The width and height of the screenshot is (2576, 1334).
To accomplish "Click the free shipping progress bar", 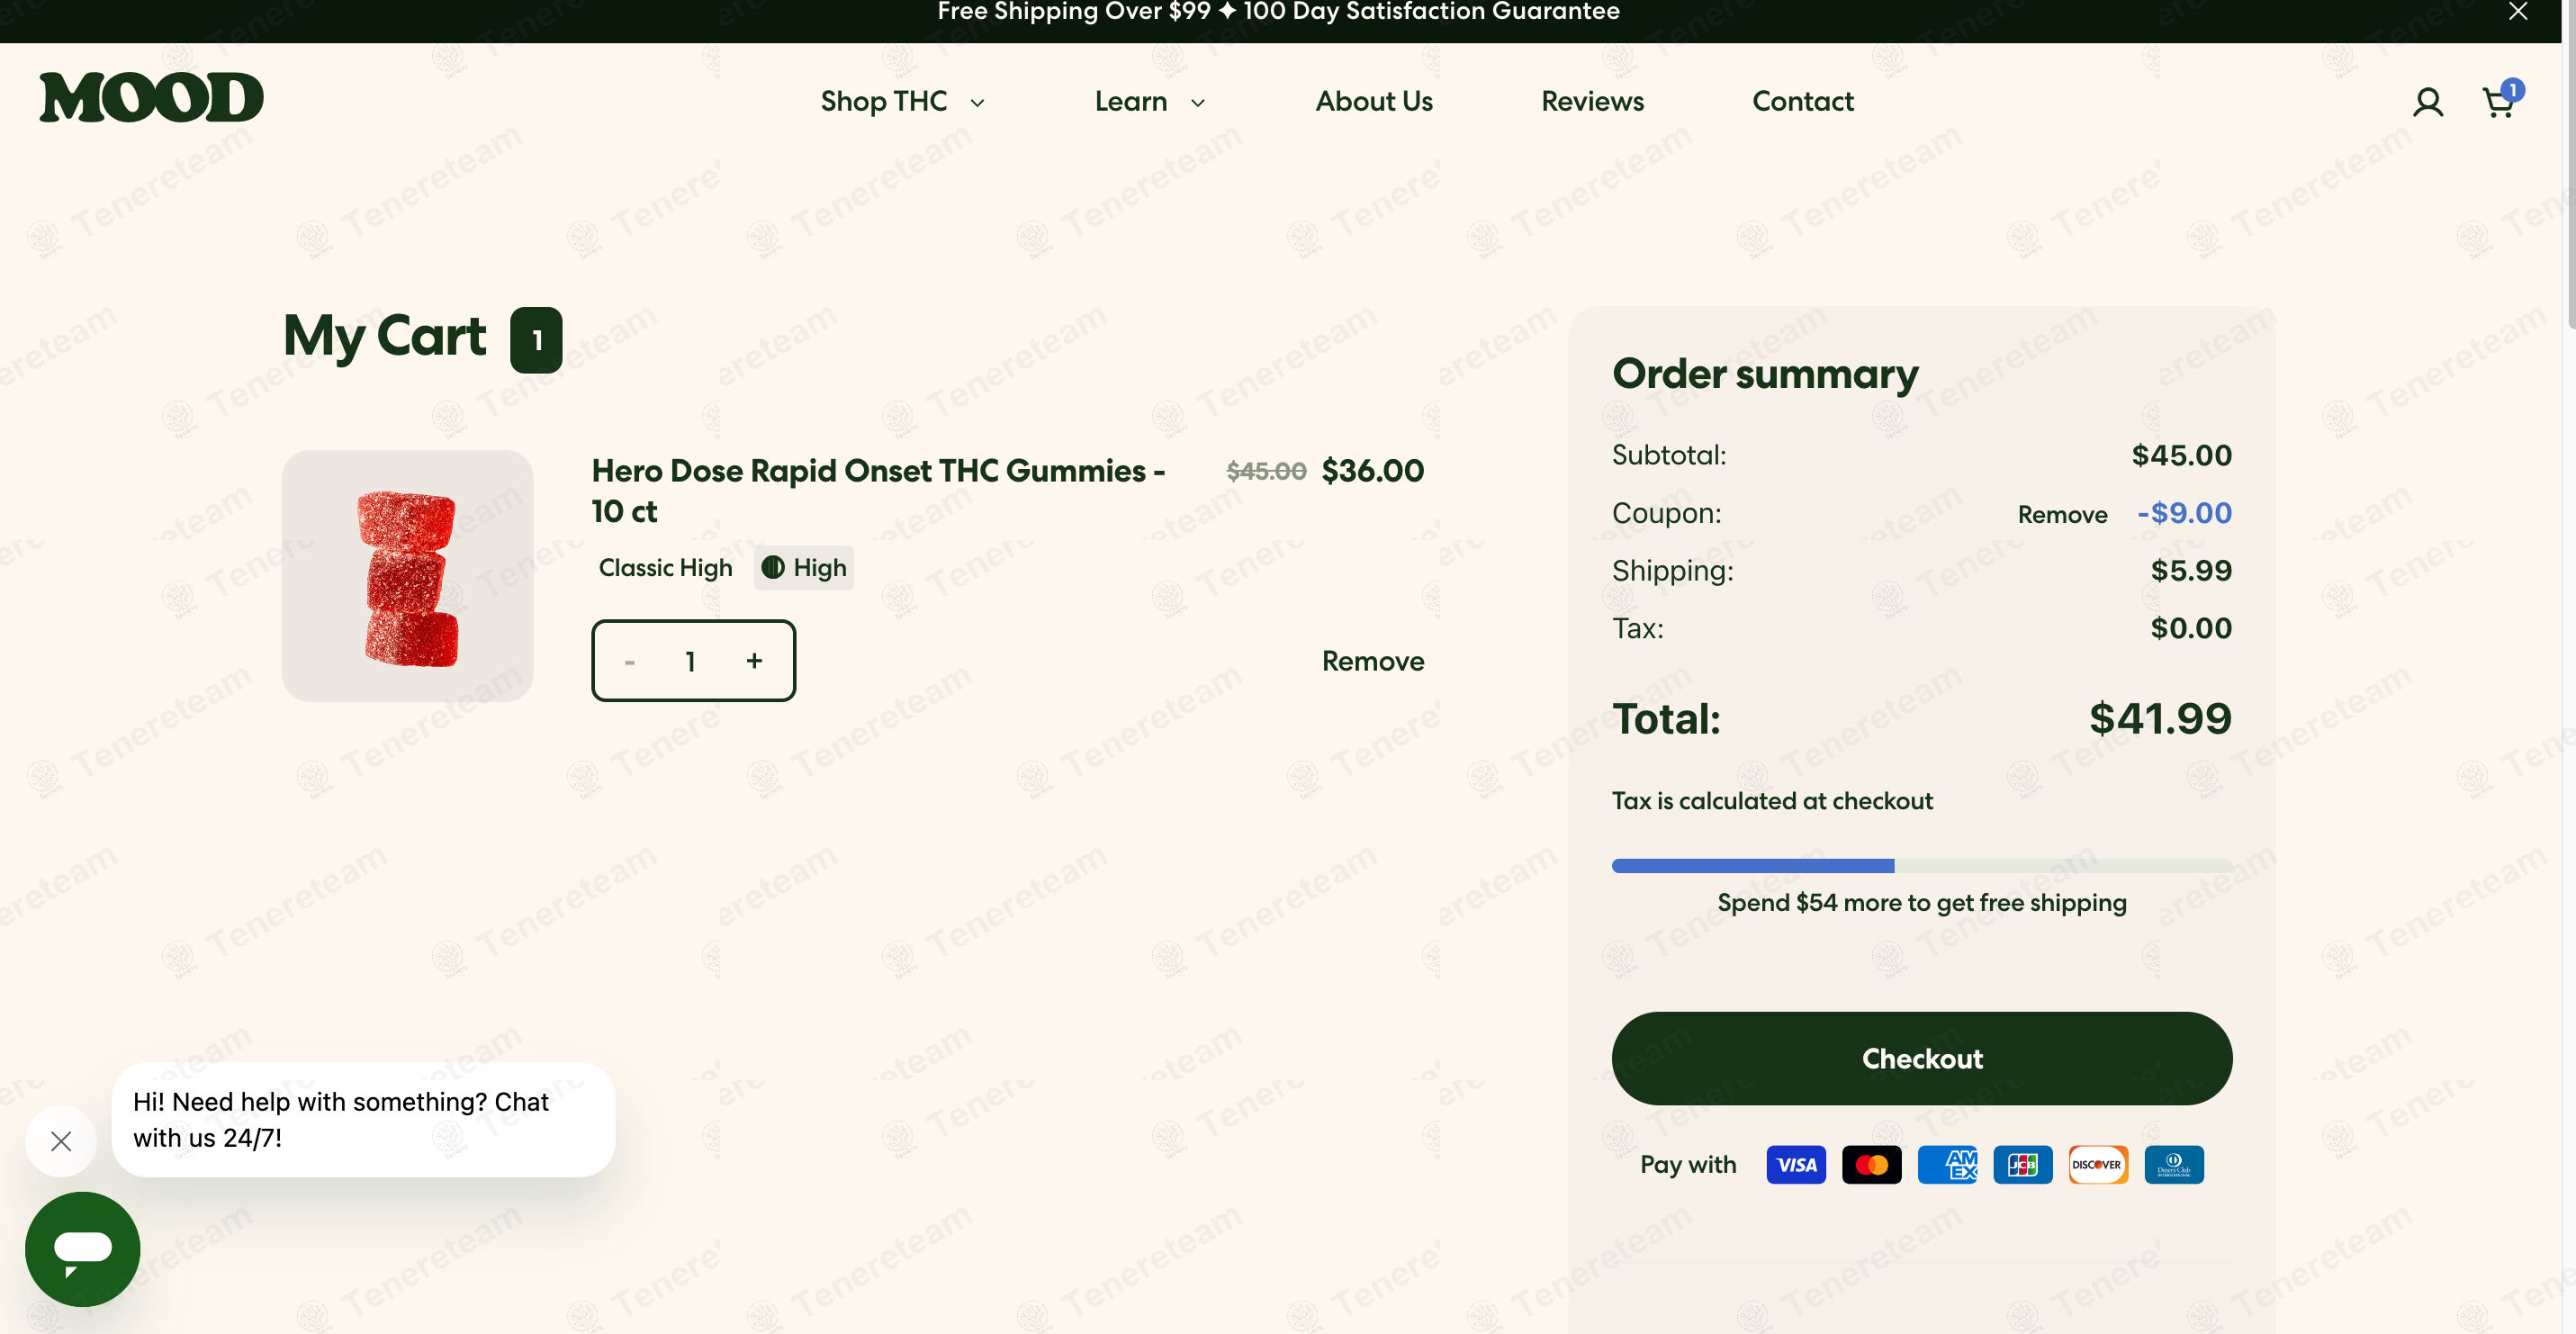I will click(x=1921, y=866).
